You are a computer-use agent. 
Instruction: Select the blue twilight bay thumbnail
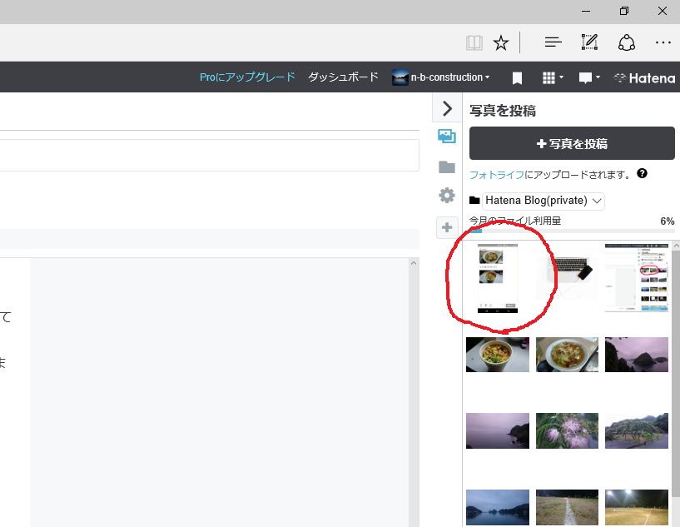click(x=498, y=507)
